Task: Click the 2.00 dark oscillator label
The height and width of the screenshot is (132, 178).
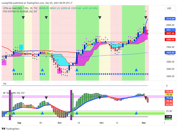Action: 168,117
